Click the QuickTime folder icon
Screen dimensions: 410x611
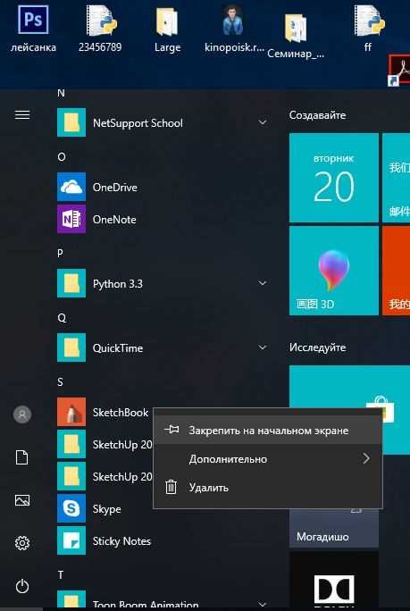tap(71, 347)
